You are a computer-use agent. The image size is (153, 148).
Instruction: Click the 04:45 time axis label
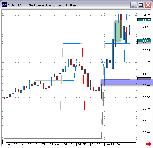pos(68,144)
